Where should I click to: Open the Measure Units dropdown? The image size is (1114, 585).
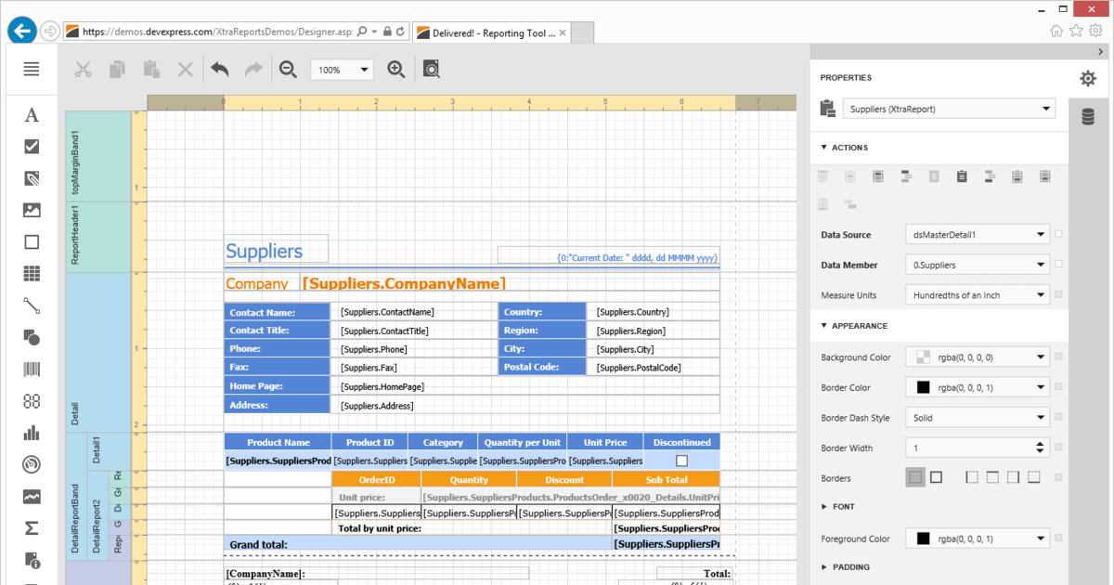(978, 295)
